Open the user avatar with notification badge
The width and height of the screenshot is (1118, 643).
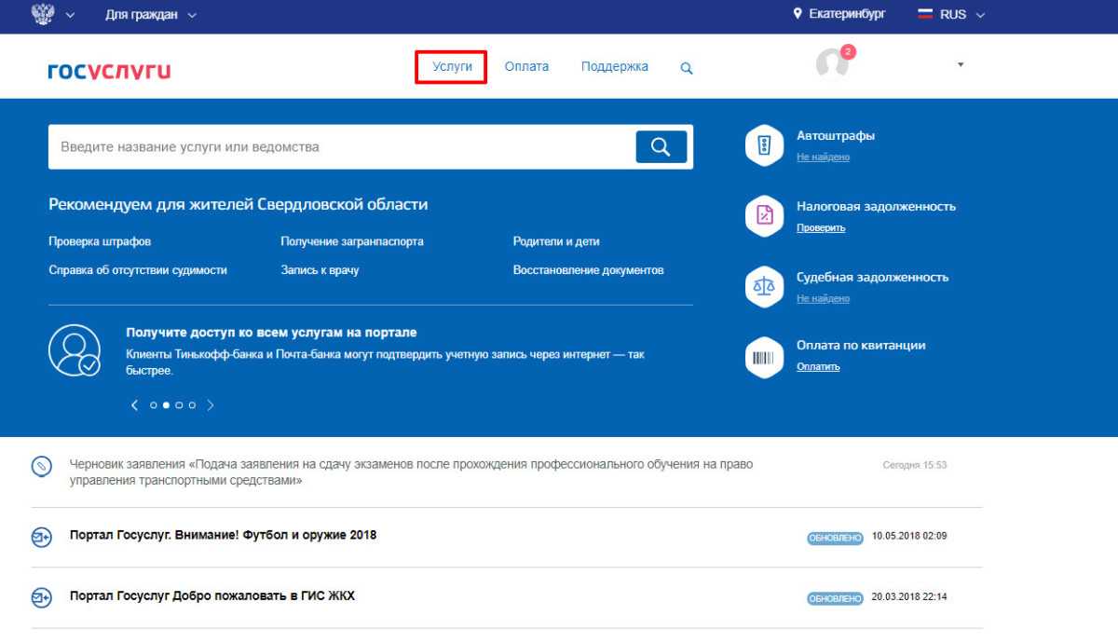coord(832,63)
